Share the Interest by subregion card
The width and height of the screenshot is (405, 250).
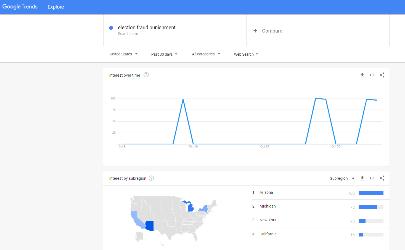[x=382, y=178]
